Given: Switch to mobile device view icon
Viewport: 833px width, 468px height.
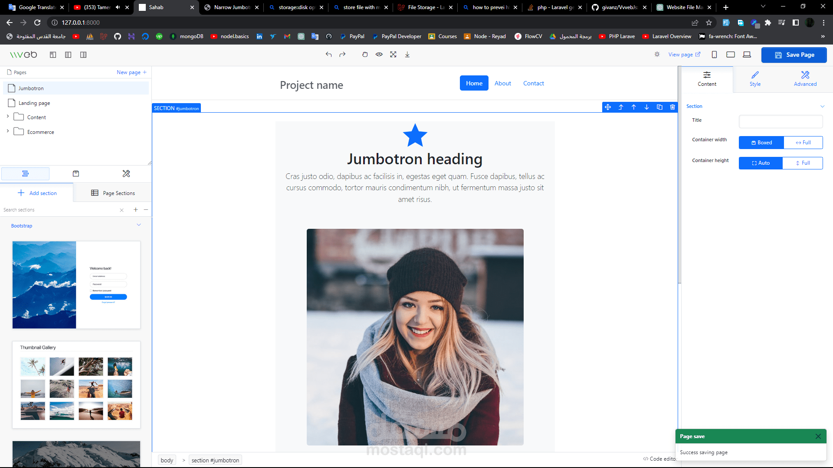Looking at the screenshot, I should point(714,55).
